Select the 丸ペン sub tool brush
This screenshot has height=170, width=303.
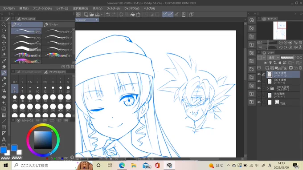click(26, 37)
